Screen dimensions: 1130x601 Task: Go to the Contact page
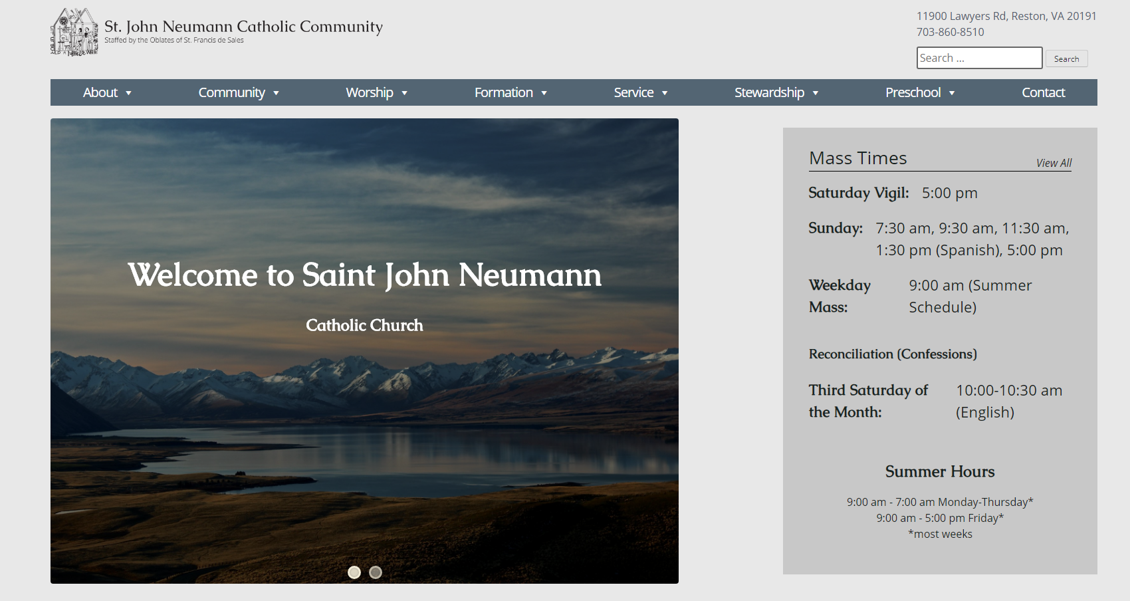point(1043,92)
